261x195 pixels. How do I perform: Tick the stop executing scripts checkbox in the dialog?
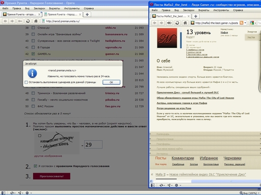[x=26, y=82]
